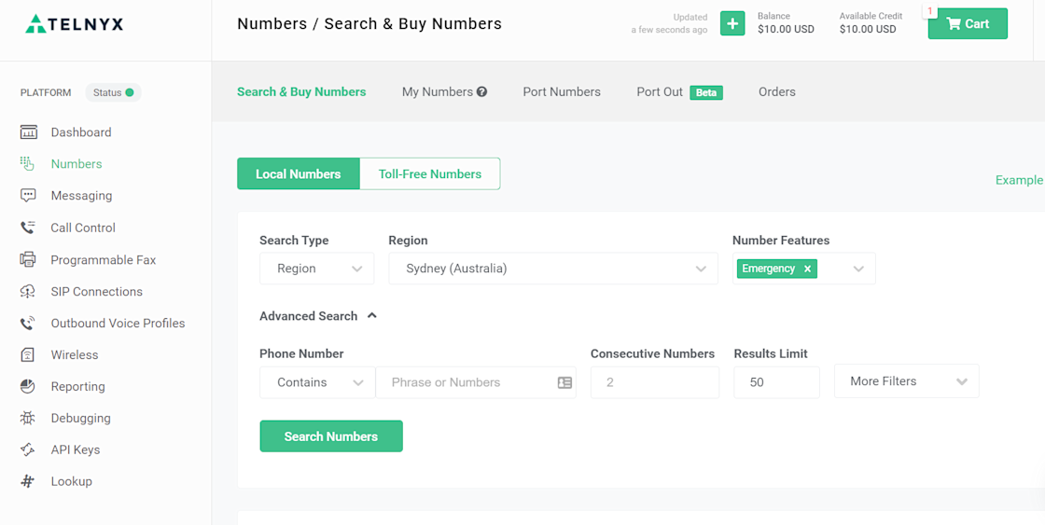Viewport: 1045px width, 525px height.
Task: Click the Debugging bug icon
Action: (x=28, y=418)
